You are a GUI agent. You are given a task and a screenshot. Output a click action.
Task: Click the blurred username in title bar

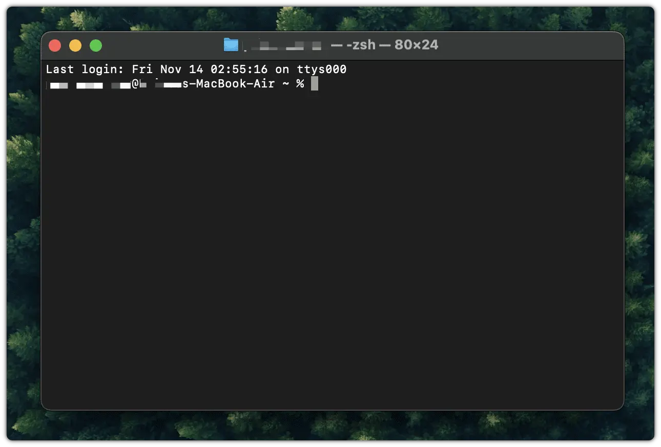pos(283,46)
